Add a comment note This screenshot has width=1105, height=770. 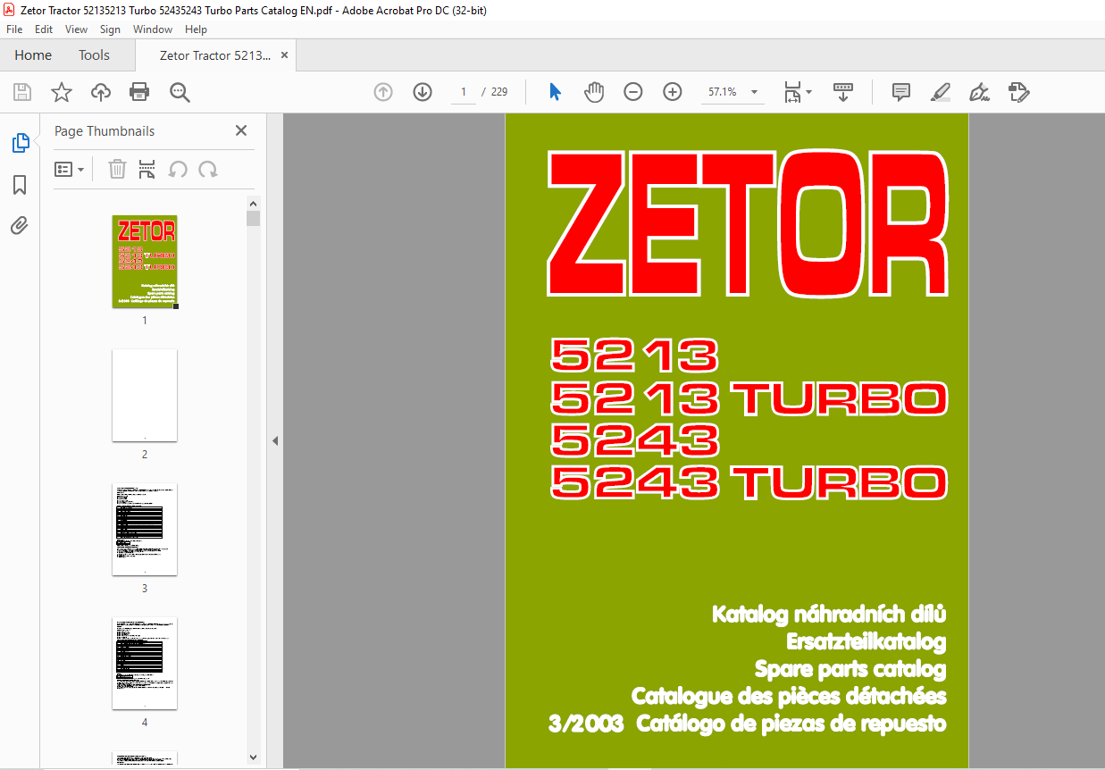point(901,92)
